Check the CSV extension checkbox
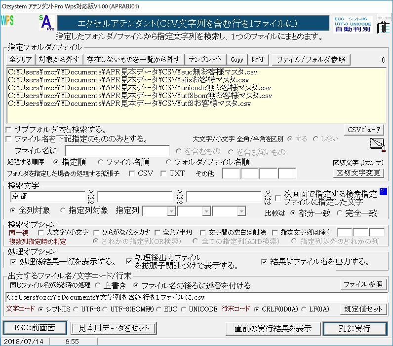This screenshot has width=393, height=346. click(132, 173)
